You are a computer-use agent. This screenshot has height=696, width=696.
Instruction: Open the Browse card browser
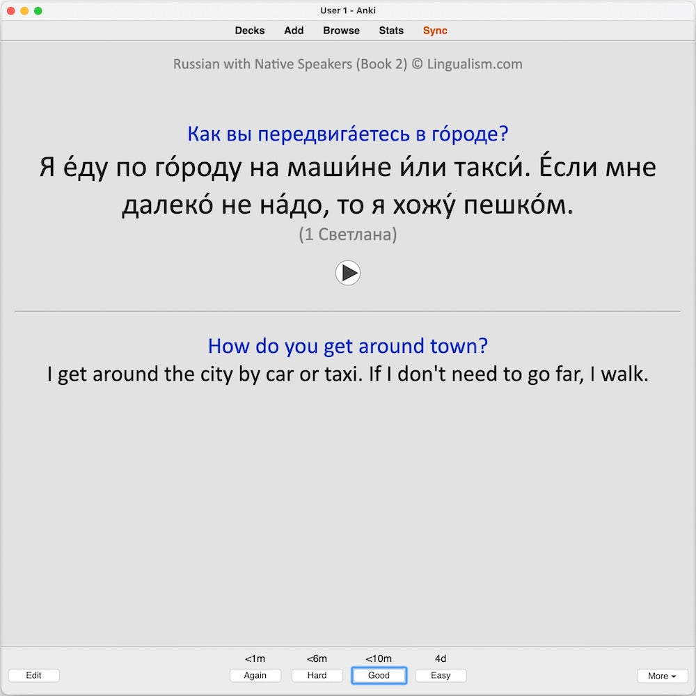pyautogui.click(x=341, y=31)
